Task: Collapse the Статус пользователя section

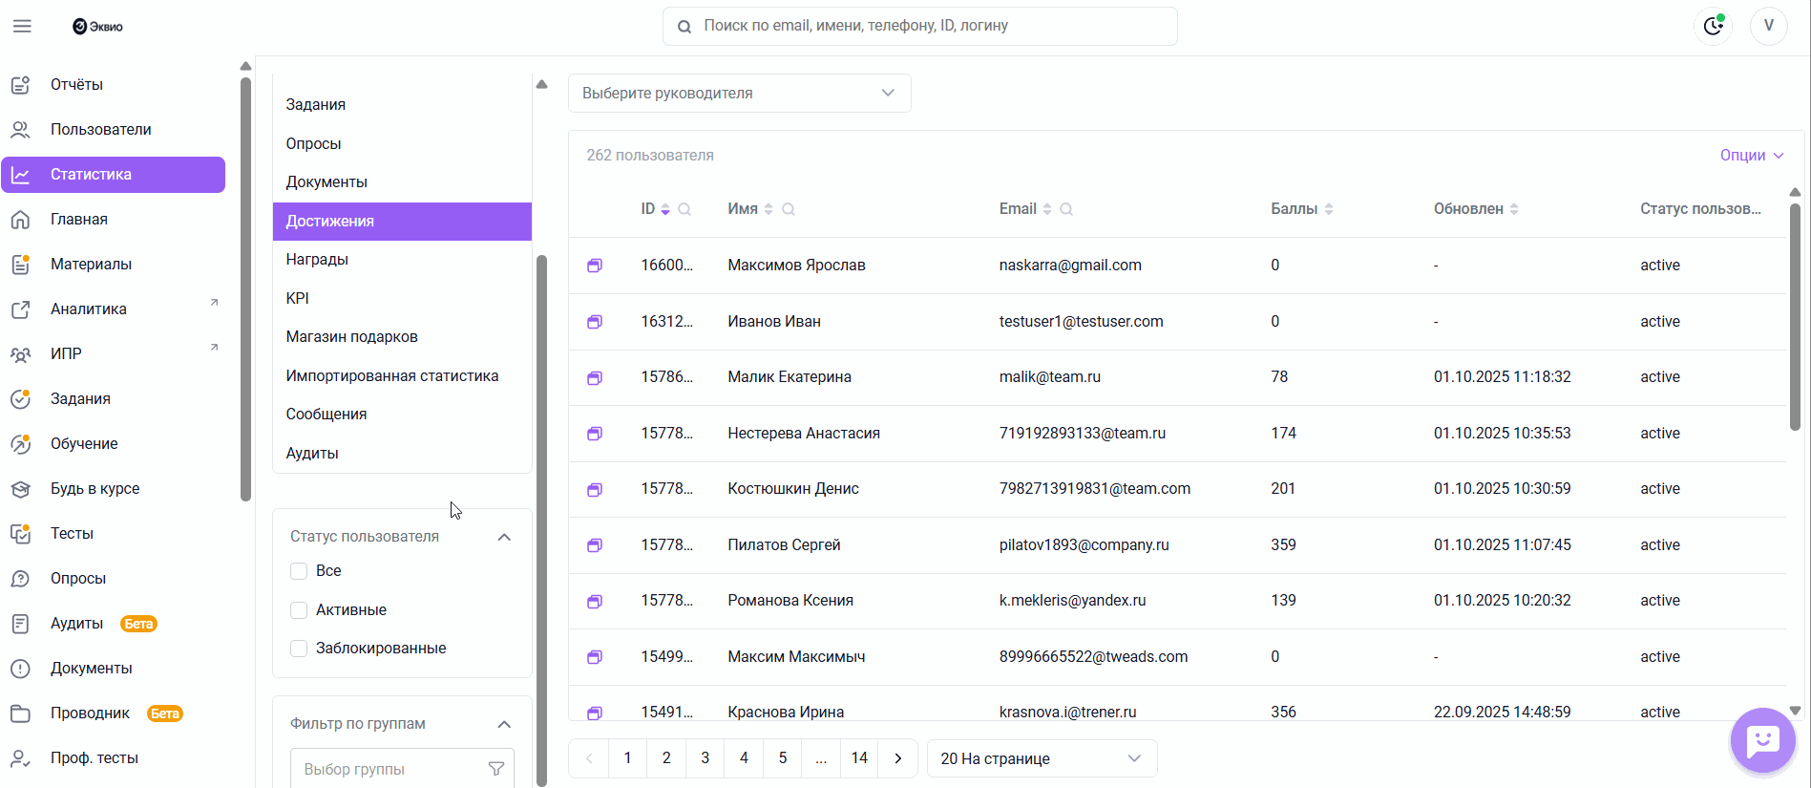Action: [x=504, y=537]
